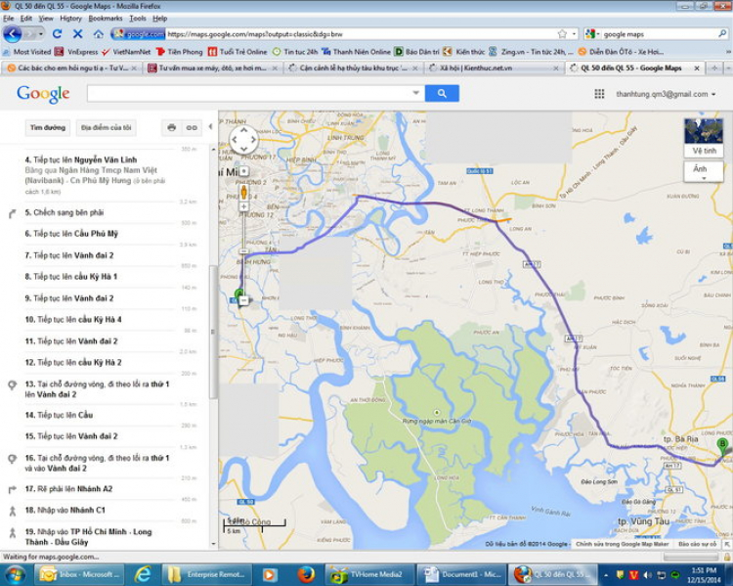Image resolution: width=733 pixels, height=586 pixels.
Task: Click the green start marker A
Action: point(238,294)
